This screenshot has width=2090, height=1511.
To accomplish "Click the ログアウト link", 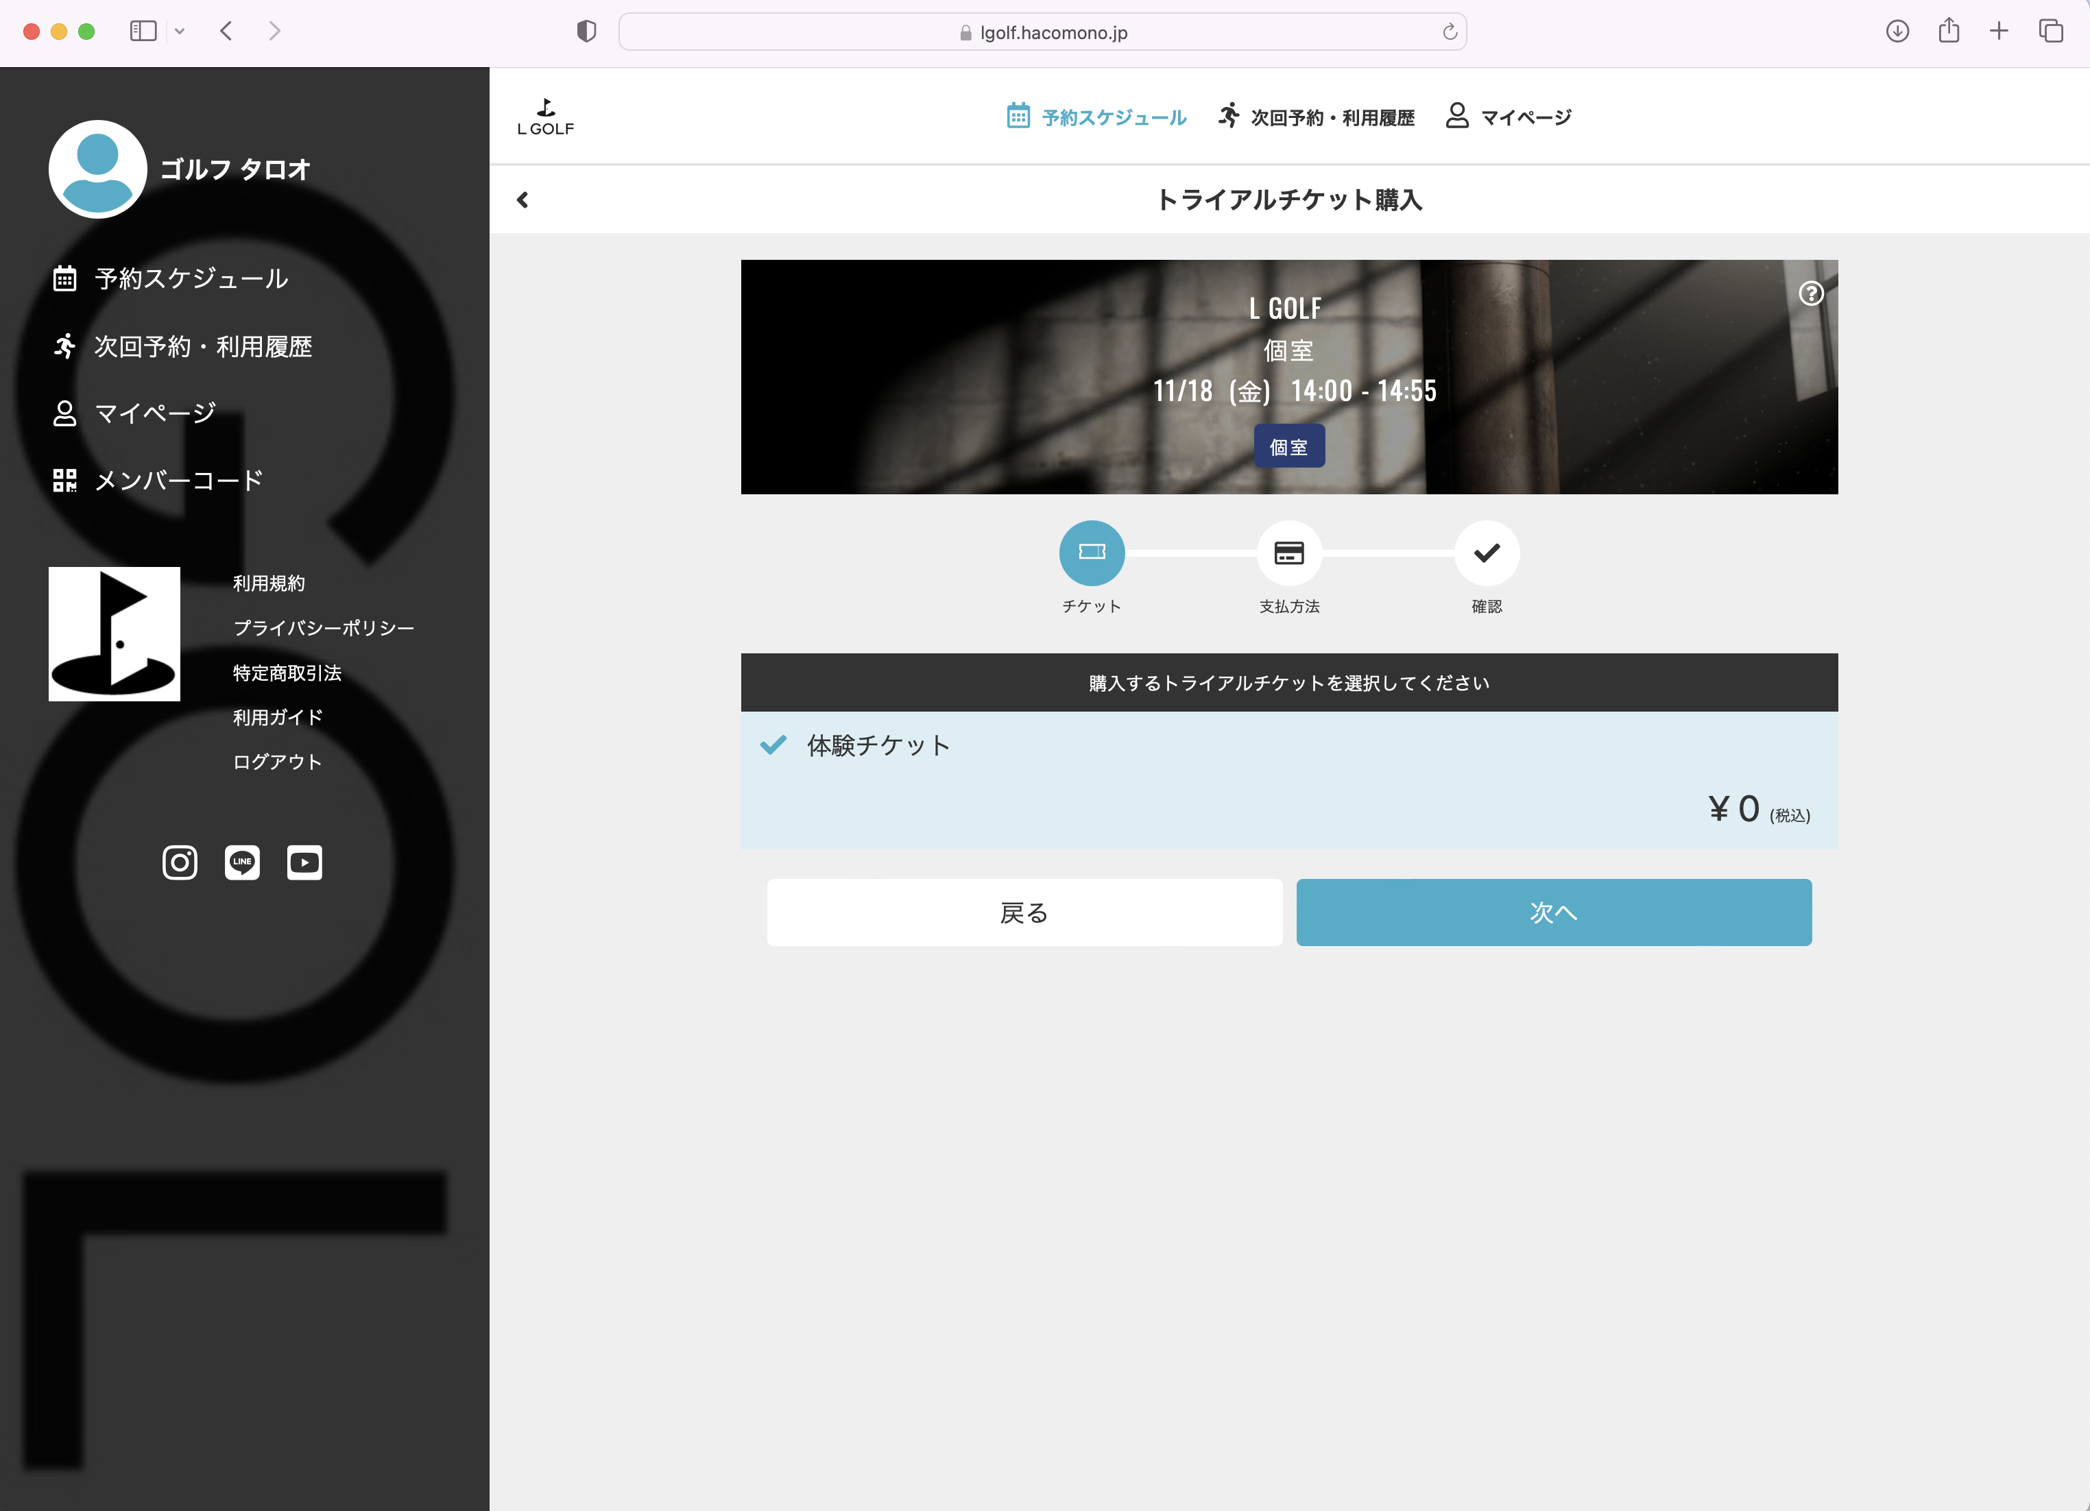I will point(276,762).
